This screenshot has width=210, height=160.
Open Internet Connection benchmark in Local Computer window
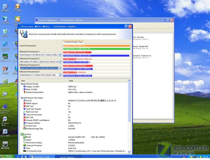(x=142, y=57)
